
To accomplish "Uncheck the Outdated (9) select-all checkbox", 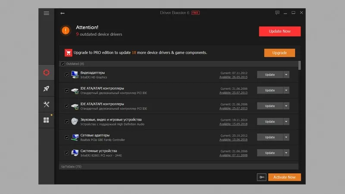I will click(63, 64).
